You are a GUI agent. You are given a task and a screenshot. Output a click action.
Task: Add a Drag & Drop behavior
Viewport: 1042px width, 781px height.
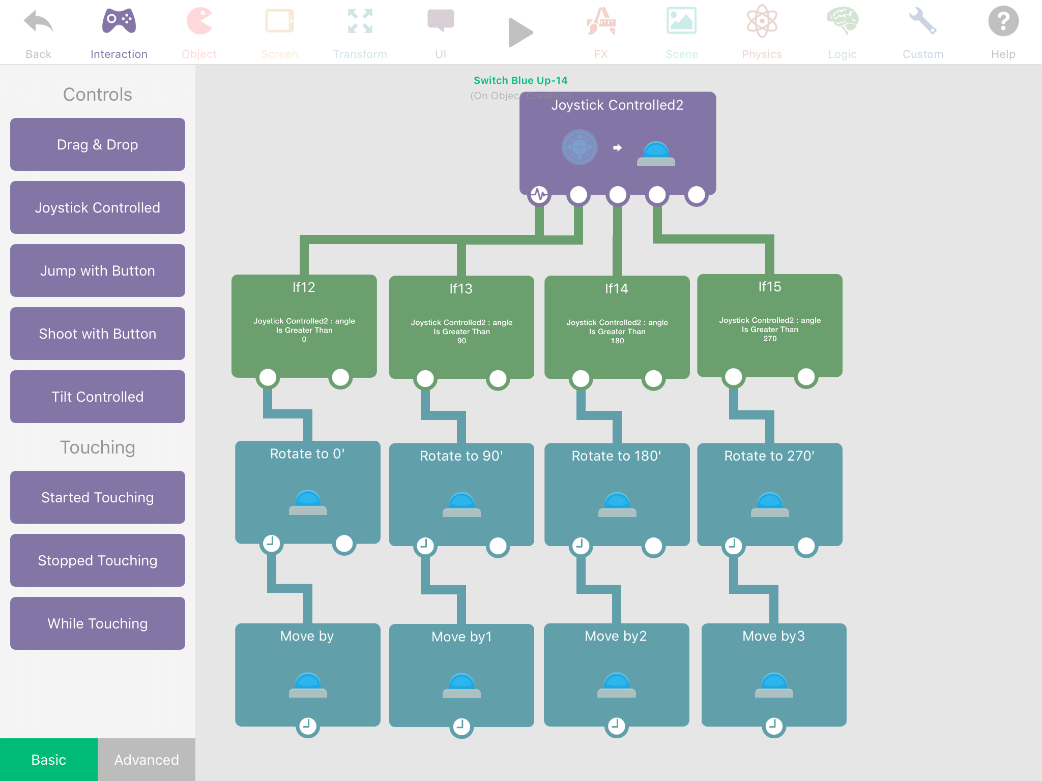[x=98, y=144]
